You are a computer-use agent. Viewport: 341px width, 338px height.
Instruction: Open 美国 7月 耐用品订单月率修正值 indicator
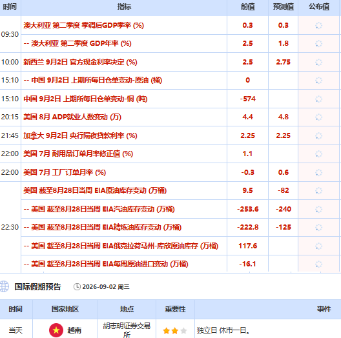tap(78, 154)
